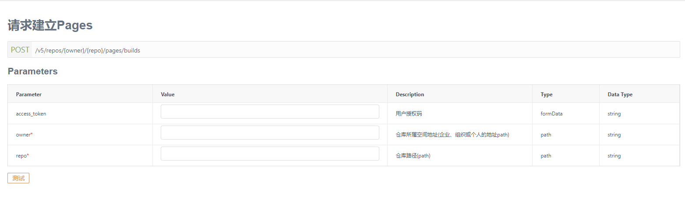Click the path type in repo row

point(546,156)
